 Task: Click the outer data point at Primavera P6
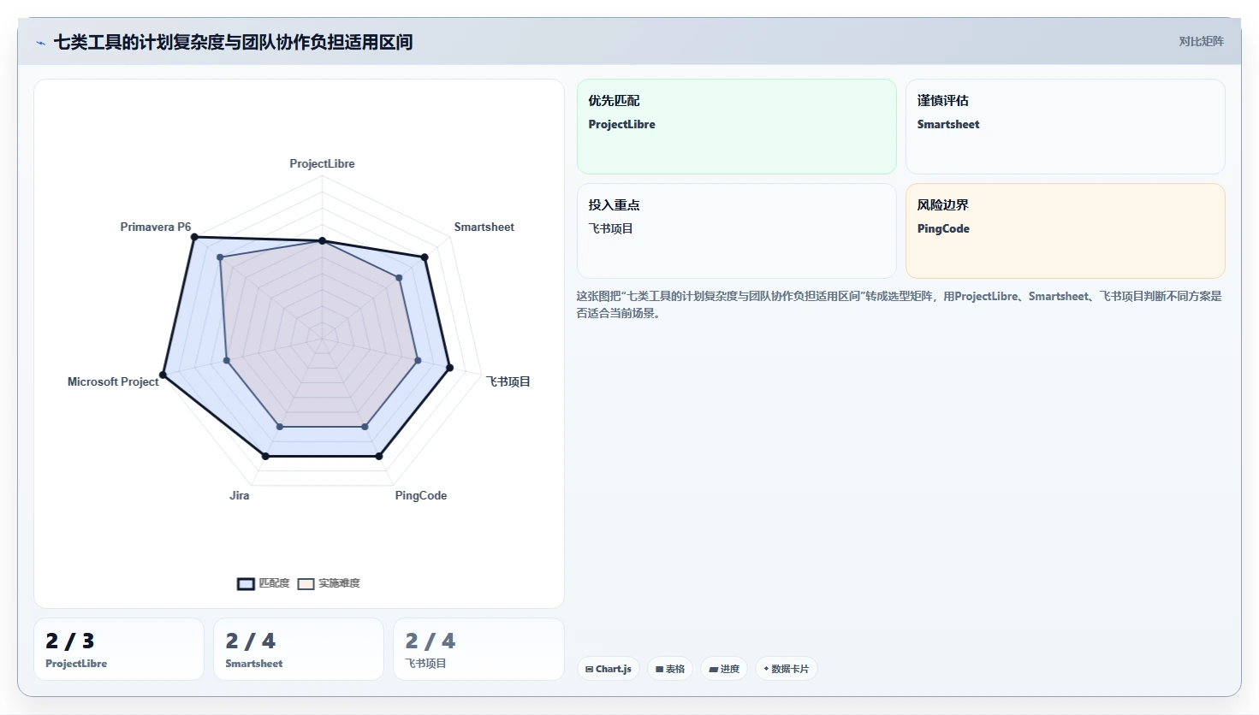pos(193,237)
